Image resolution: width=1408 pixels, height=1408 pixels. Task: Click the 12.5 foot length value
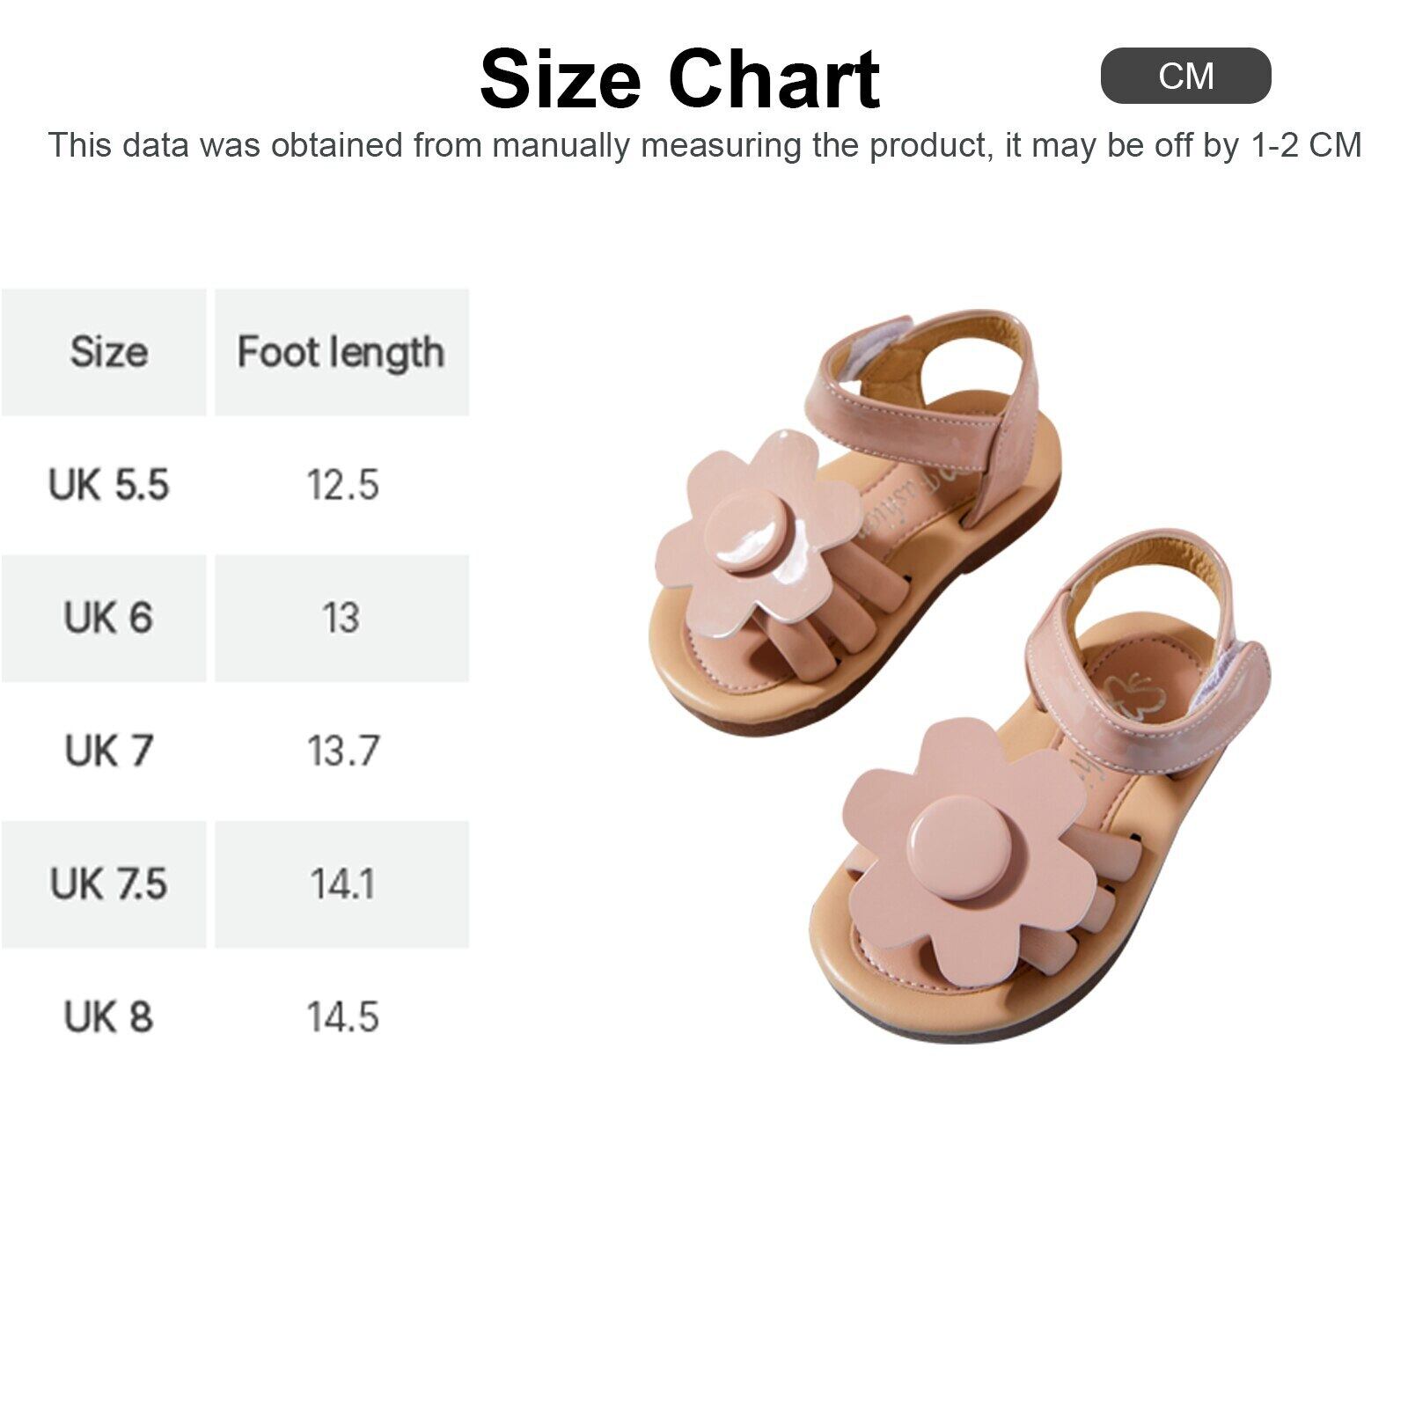[x=342, y=485]
